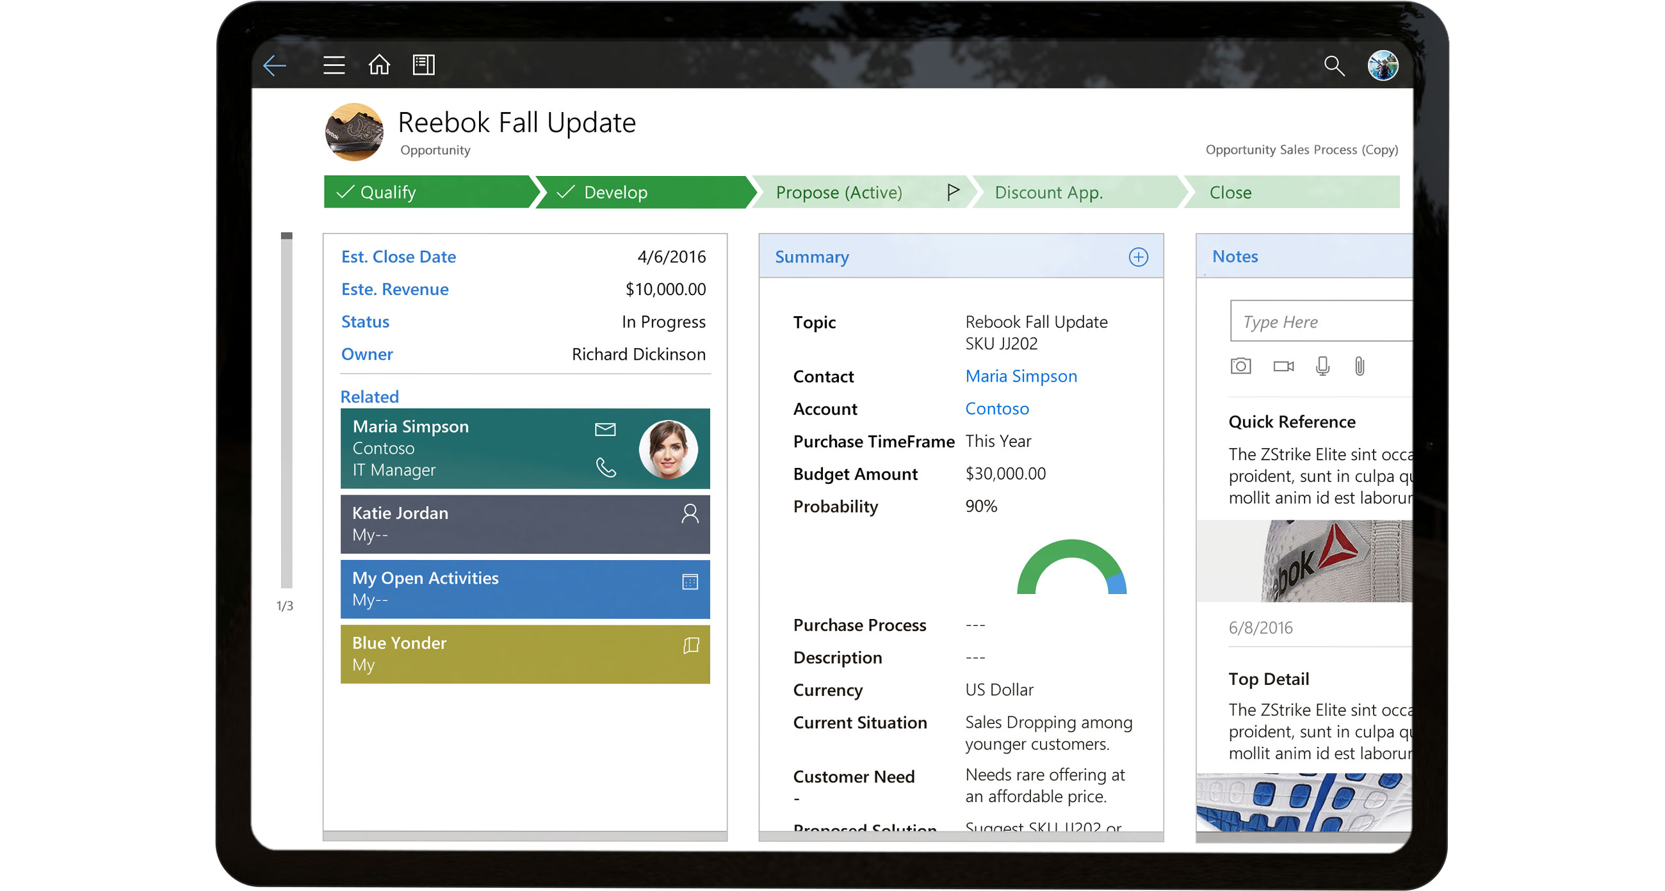Go to the Home icon
Screen dimensions: 1665x891
click(378, 65)
